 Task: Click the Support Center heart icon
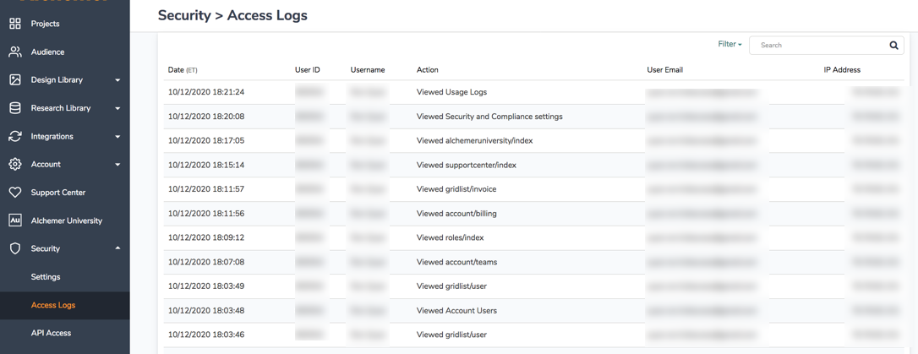tap(15, 193)
